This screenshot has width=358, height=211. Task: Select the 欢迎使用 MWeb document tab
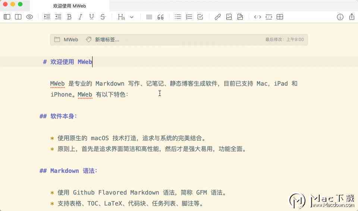tap(69, 6)
